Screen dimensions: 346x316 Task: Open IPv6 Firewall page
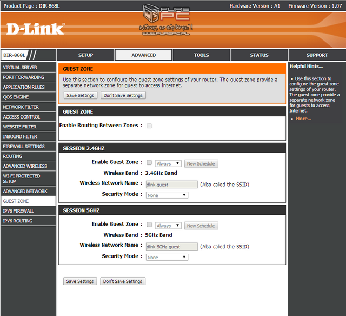click(28, 211)
